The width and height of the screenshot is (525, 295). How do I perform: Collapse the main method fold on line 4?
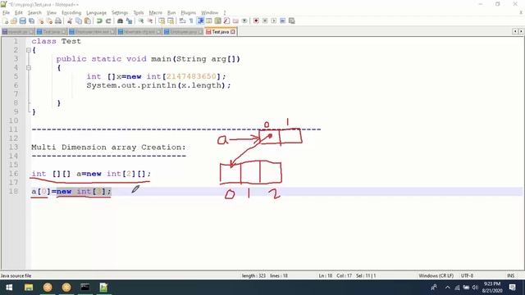tap(29, 68)
